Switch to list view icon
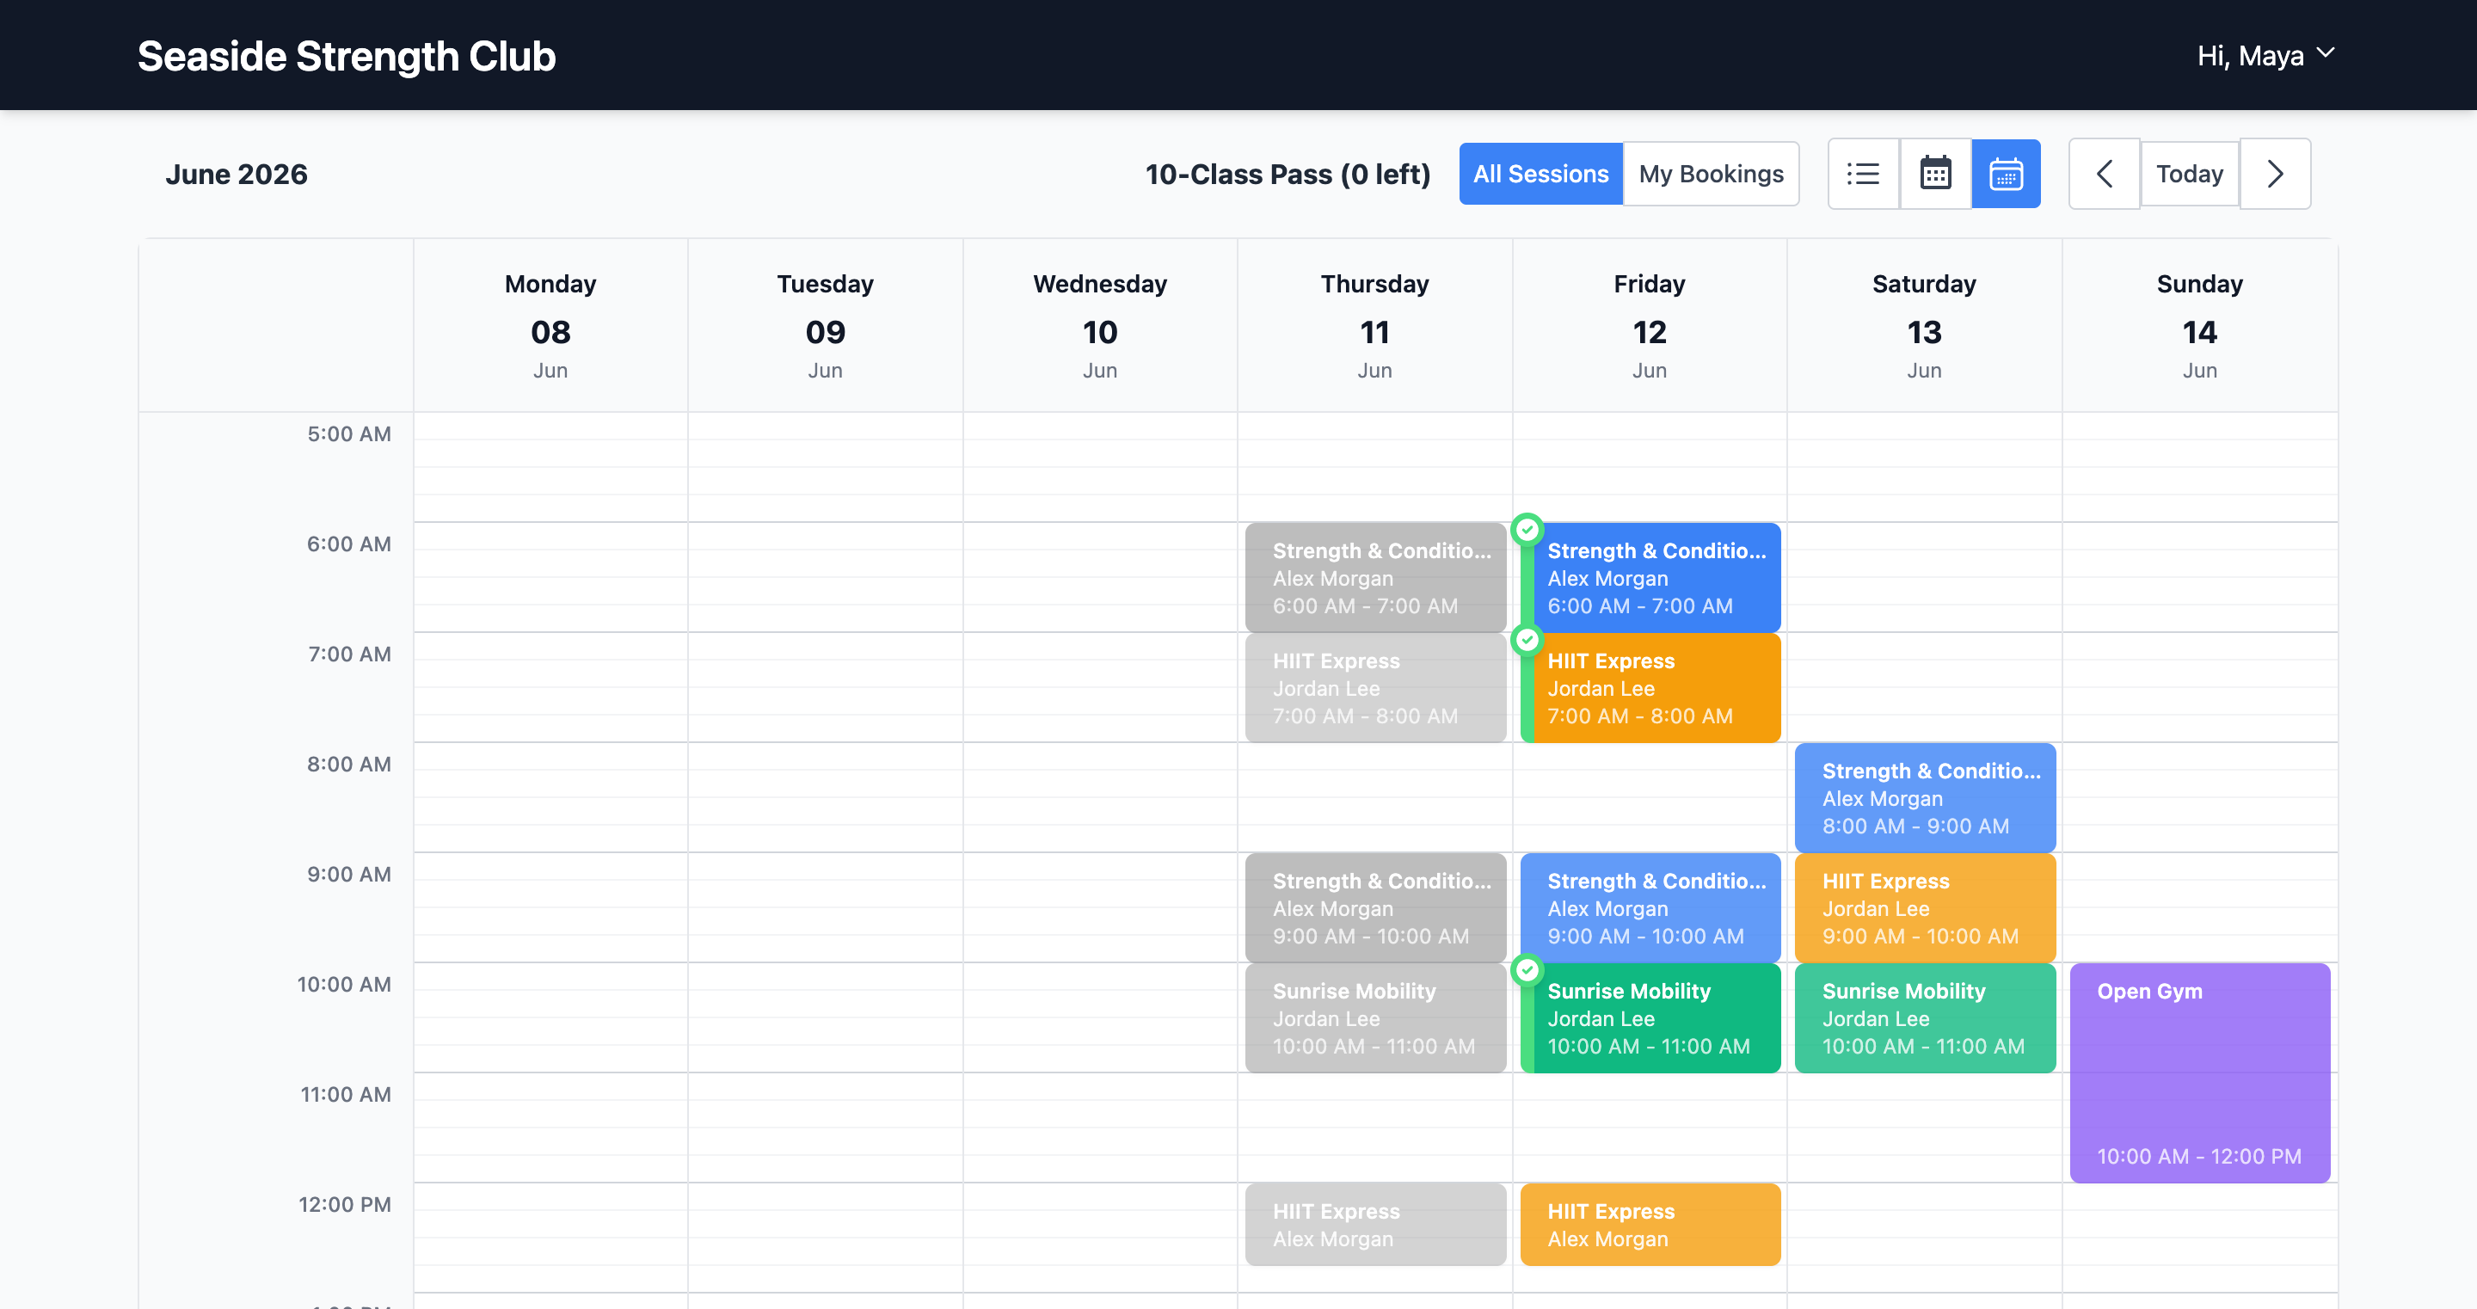The image size is (2477, 1309). pos(1863,174)
